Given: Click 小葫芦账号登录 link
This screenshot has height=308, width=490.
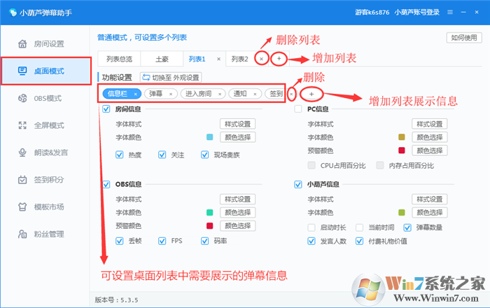Looking at the screenshot, I should [x=417, y=13].
